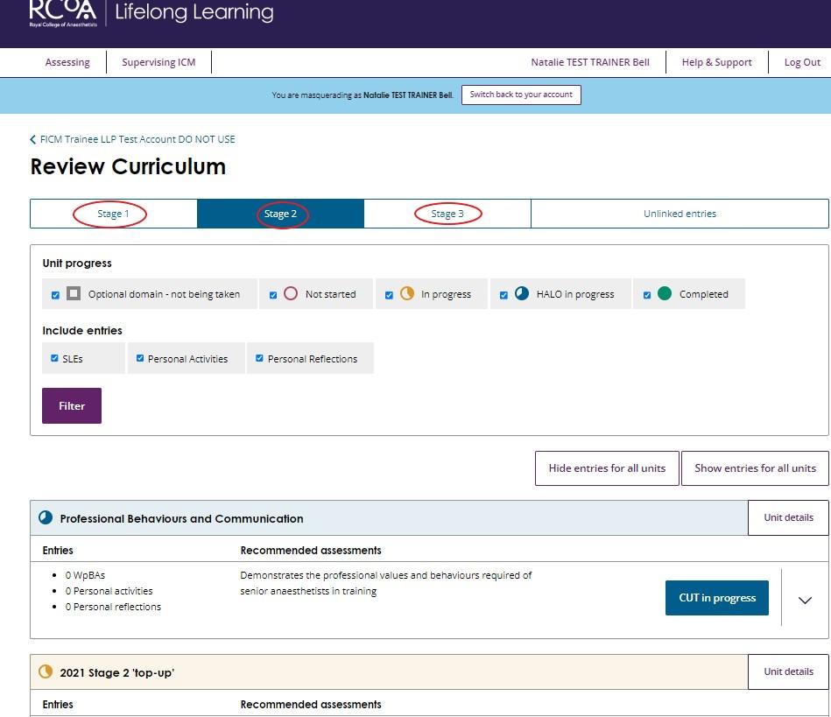Open Natalie TEST TRAINER Bell user menu
Image resolution: width=831 pixels, height=717 pixels.
[x=590, y=62]
